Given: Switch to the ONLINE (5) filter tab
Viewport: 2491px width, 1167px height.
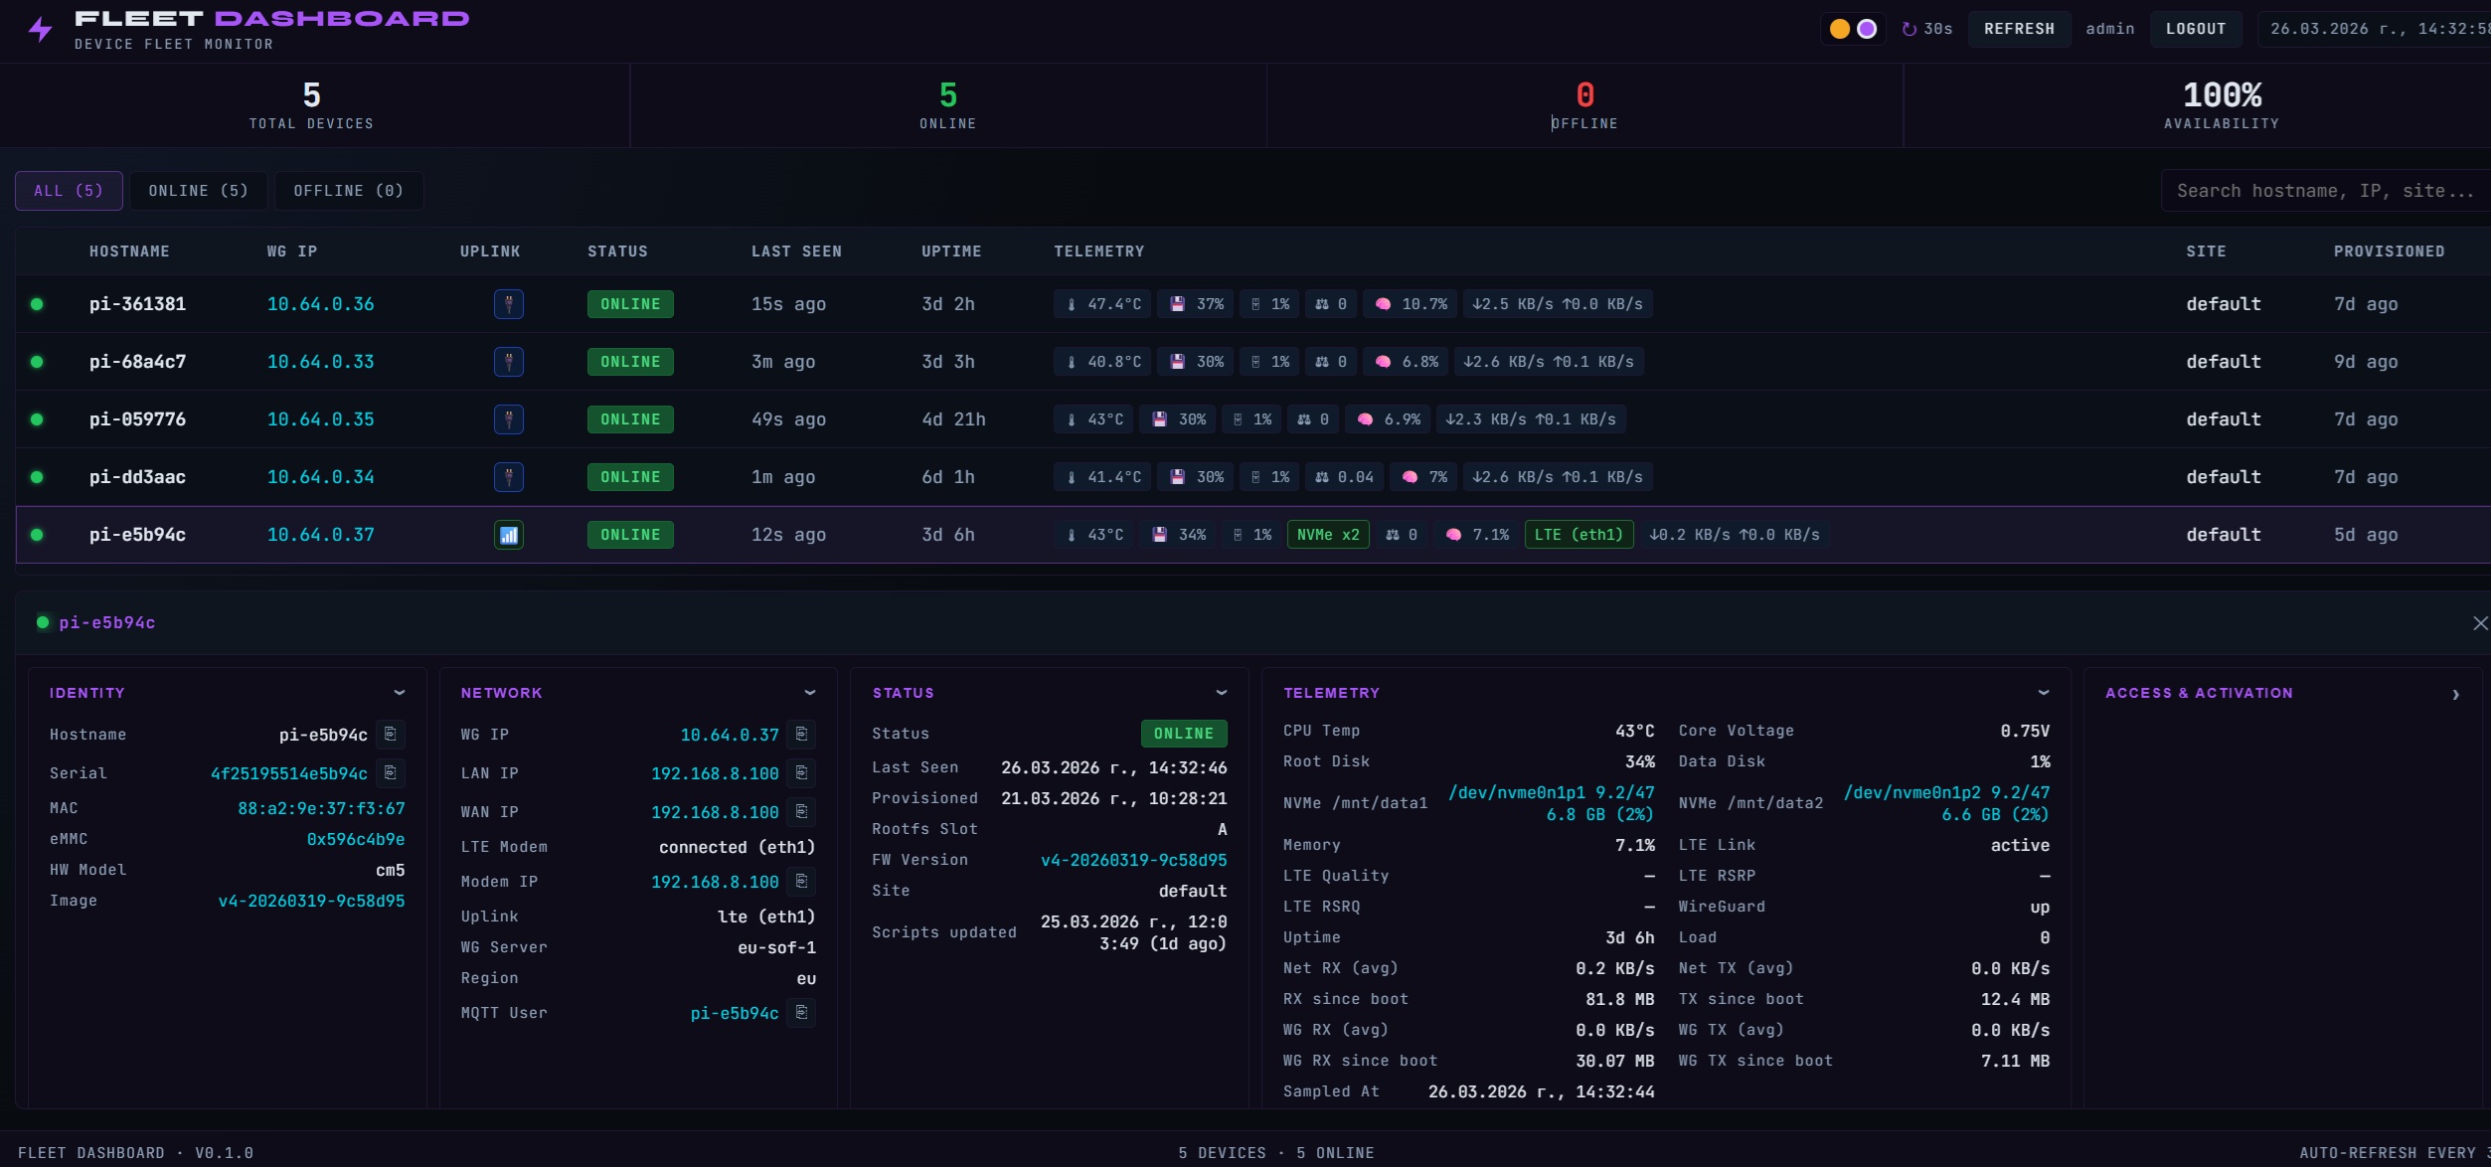Looking at the screenshot, I should pos(198,190).
